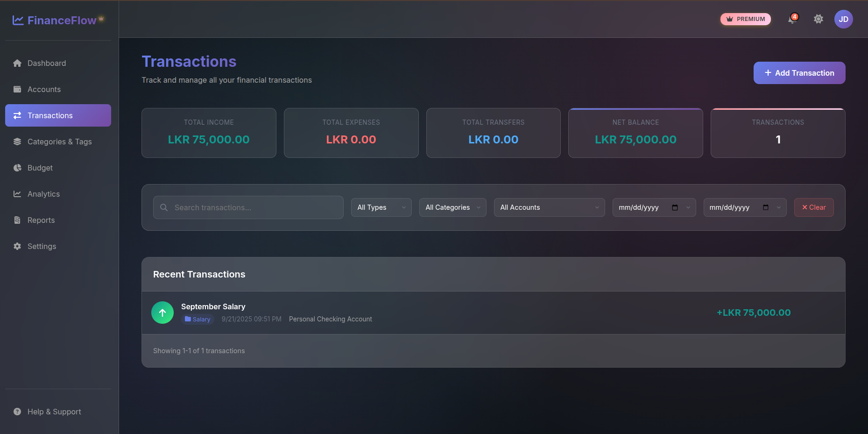Expand the All Types dropdown
868x434 pixels.
381,207
